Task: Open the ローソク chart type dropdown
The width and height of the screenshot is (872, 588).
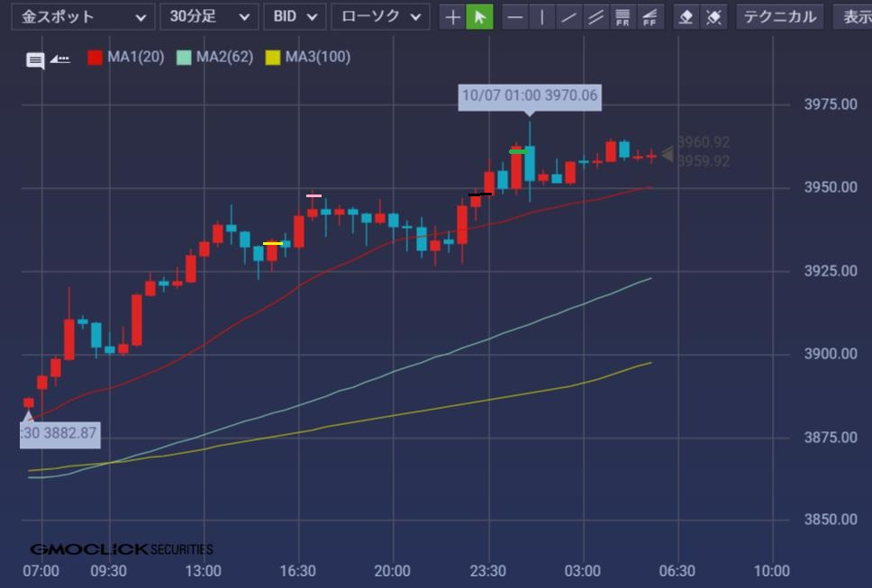Action: click(380, 16)
